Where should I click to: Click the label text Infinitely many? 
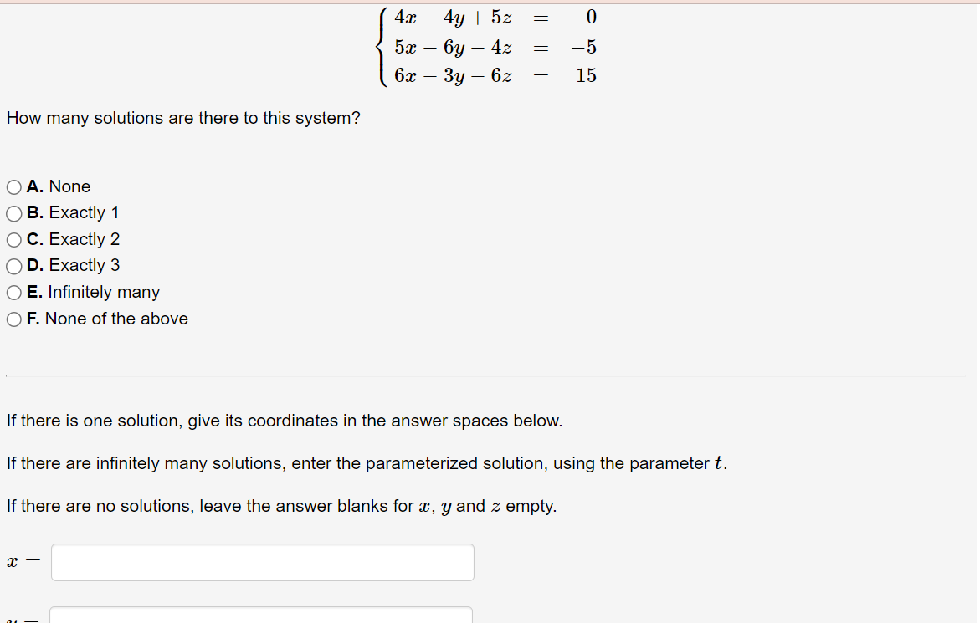coord(106,292)
